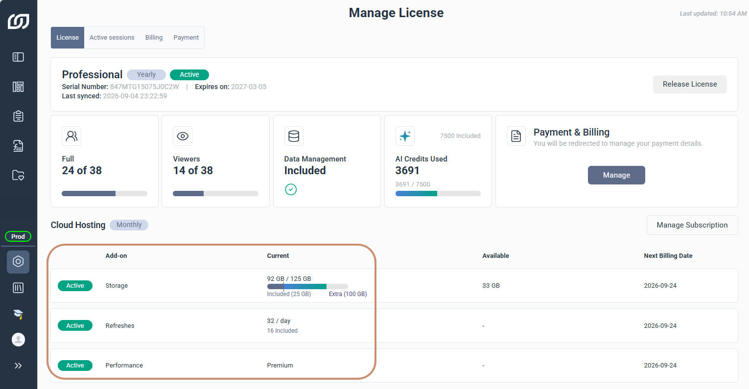Click the 'Current' column header
Image resolution: width=749 pixels, height=389 pixels.
click(x=278, y=256)
